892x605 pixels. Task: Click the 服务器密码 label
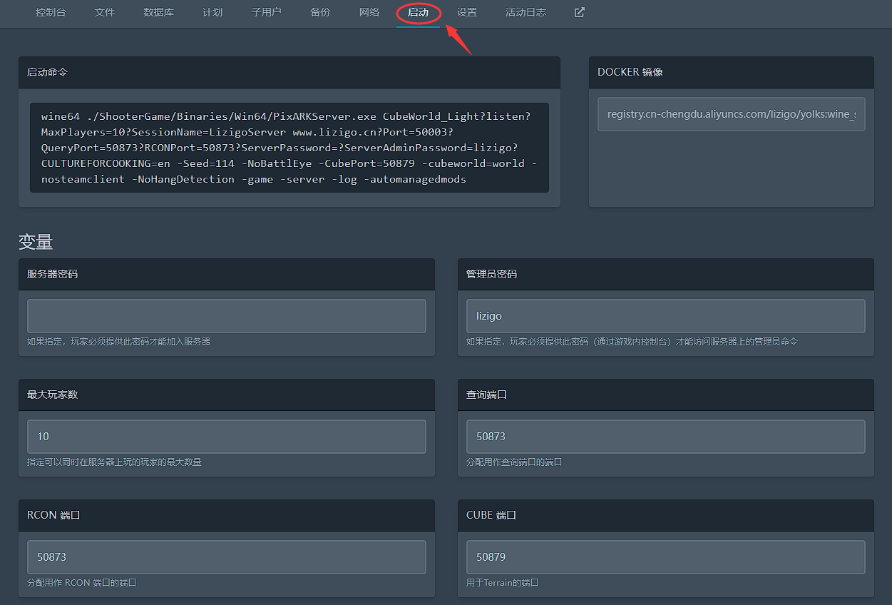tap(53, 274)
